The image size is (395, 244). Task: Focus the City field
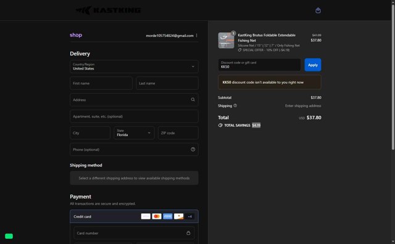90,133
